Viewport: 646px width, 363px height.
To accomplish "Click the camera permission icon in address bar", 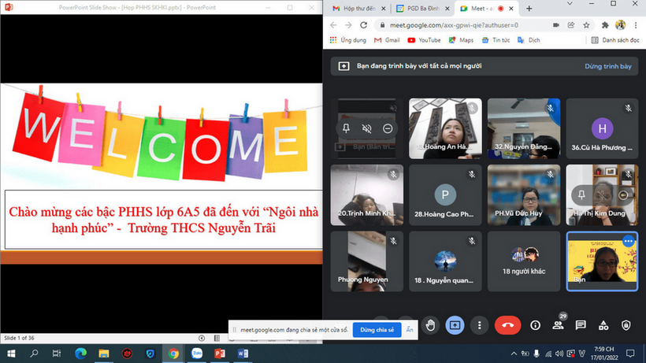I will [x=555, y=25].
